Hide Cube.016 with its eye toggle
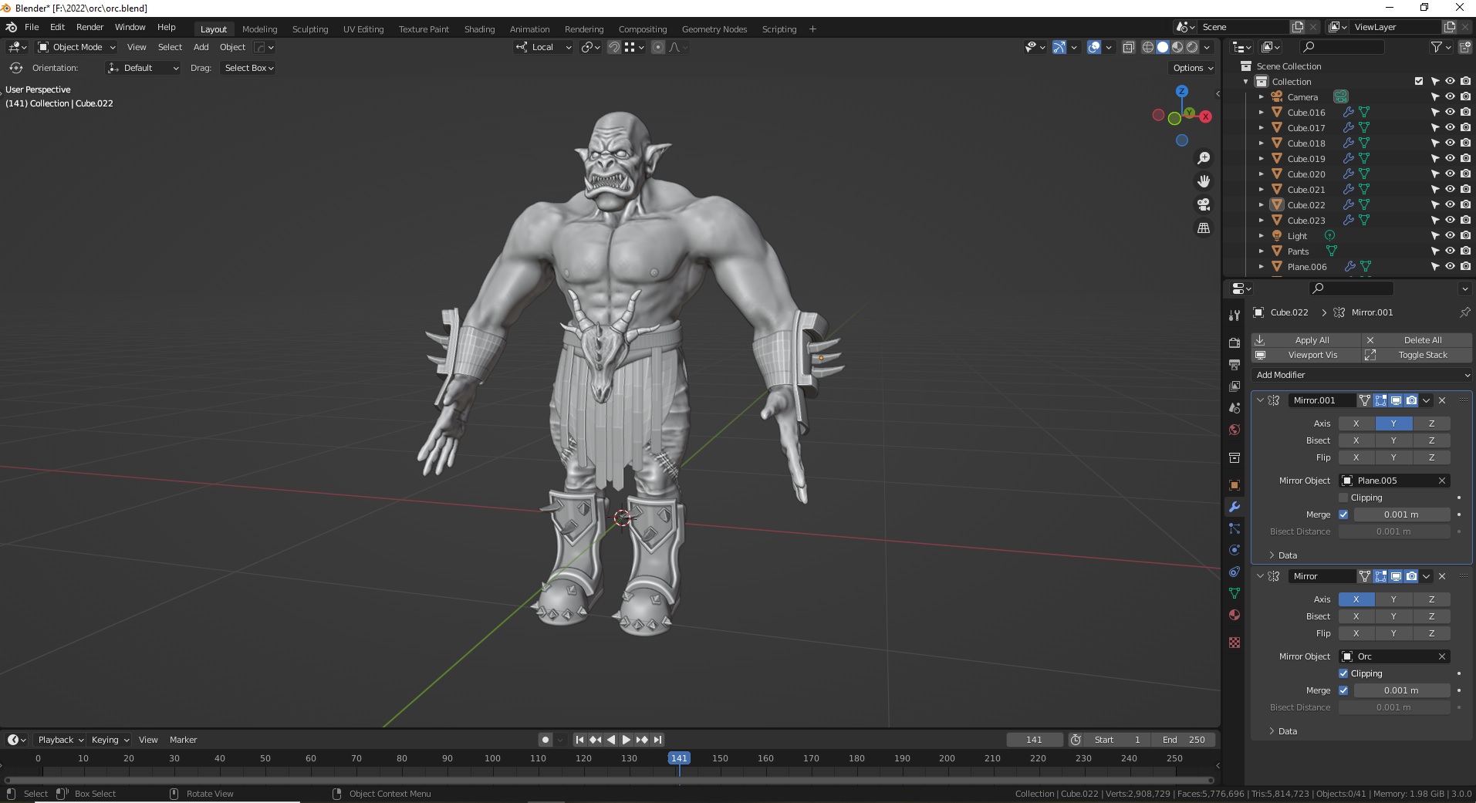This screenshot has height=803, width=1476. pyautogui.click(x=1451, y=112)
